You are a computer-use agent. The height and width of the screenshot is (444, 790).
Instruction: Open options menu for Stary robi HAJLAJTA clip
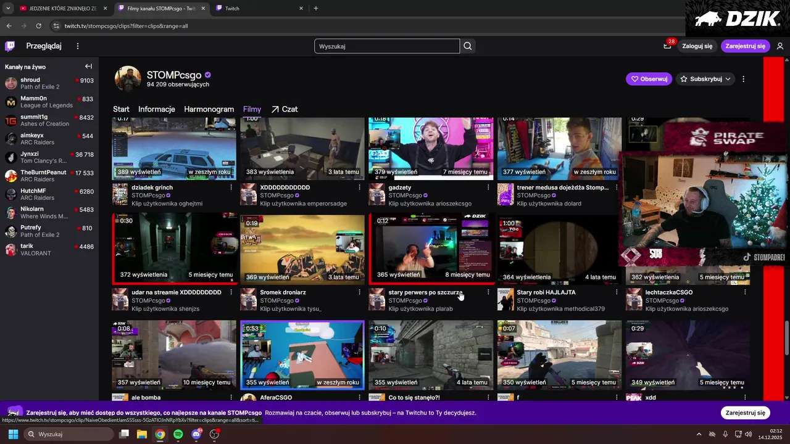point(617,292)
